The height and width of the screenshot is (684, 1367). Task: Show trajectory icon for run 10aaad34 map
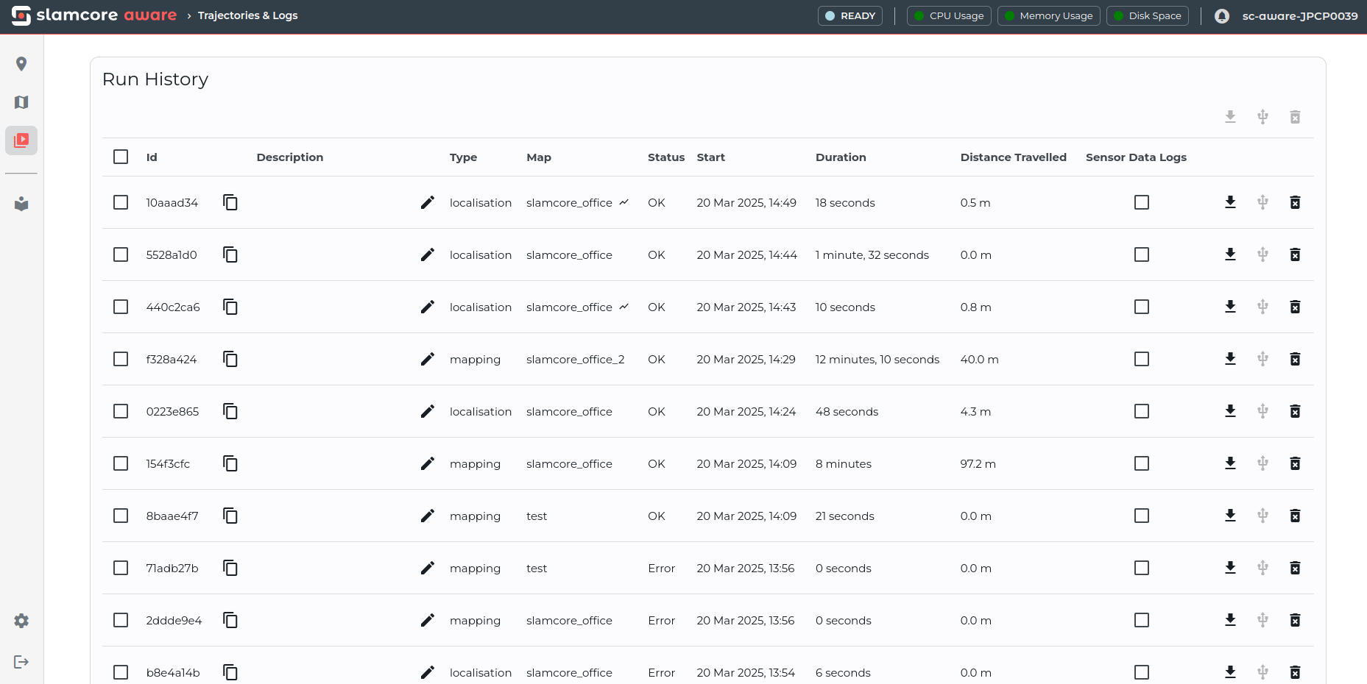(624, 202)
